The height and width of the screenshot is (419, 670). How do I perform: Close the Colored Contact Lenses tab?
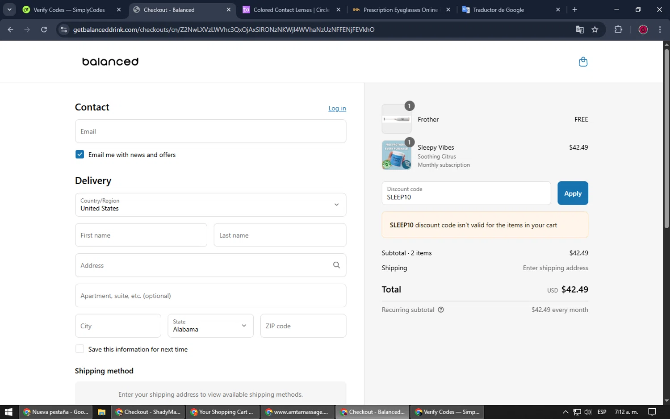[338, 9]
